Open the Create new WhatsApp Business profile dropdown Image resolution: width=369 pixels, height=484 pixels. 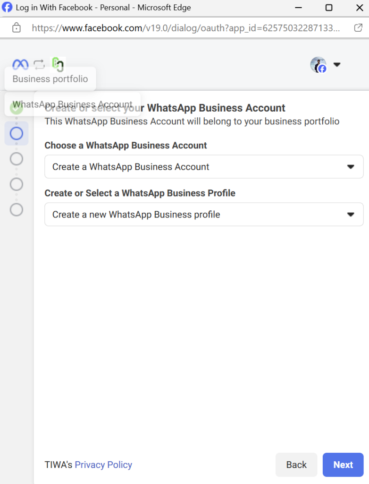tap(204, 214)
